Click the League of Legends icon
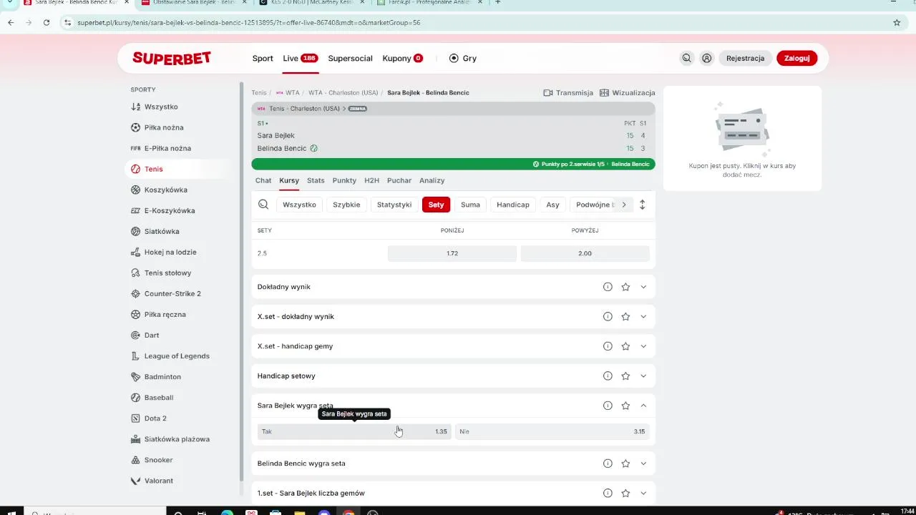 (136, 355)
